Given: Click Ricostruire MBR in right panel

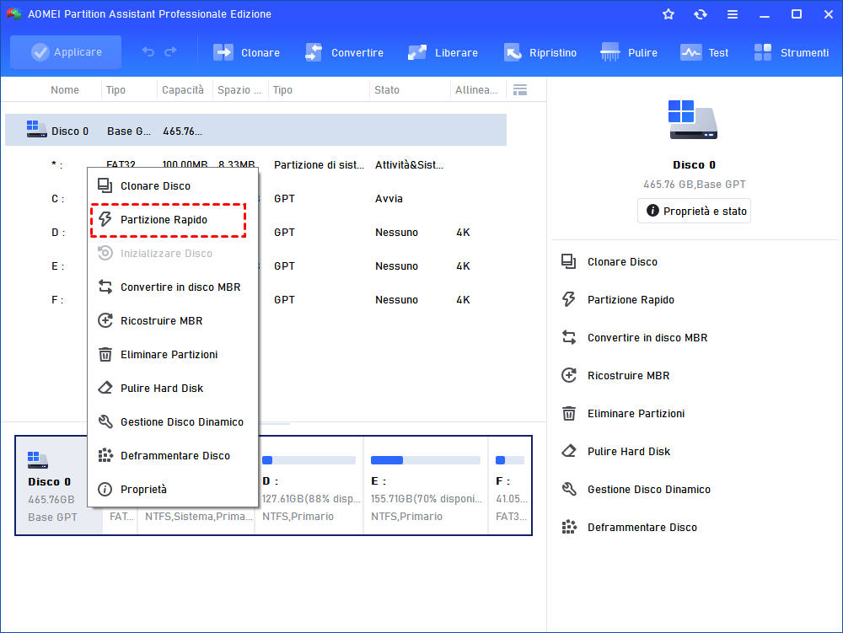Looking at the screenshot, I should (629, 376).
